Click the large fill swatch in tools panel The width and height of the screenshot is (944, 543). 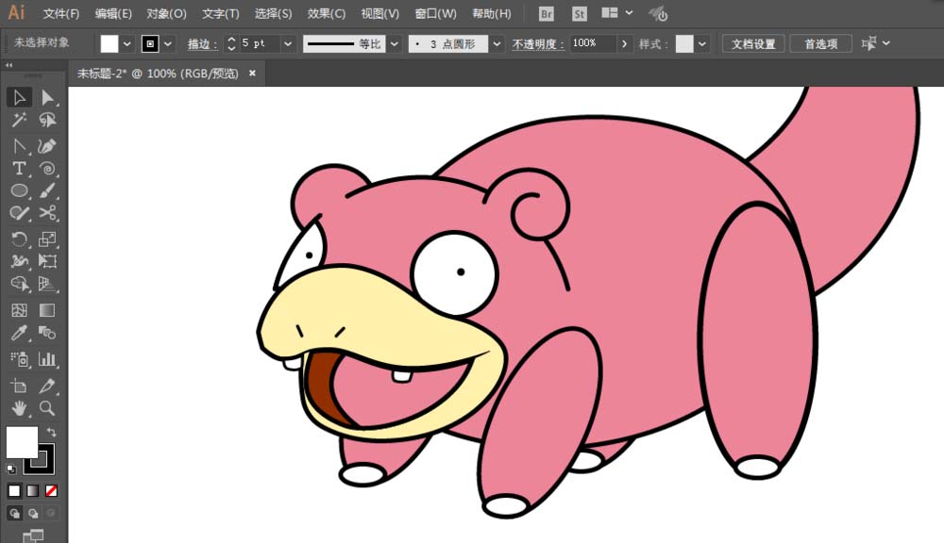[x=22, y=442]
